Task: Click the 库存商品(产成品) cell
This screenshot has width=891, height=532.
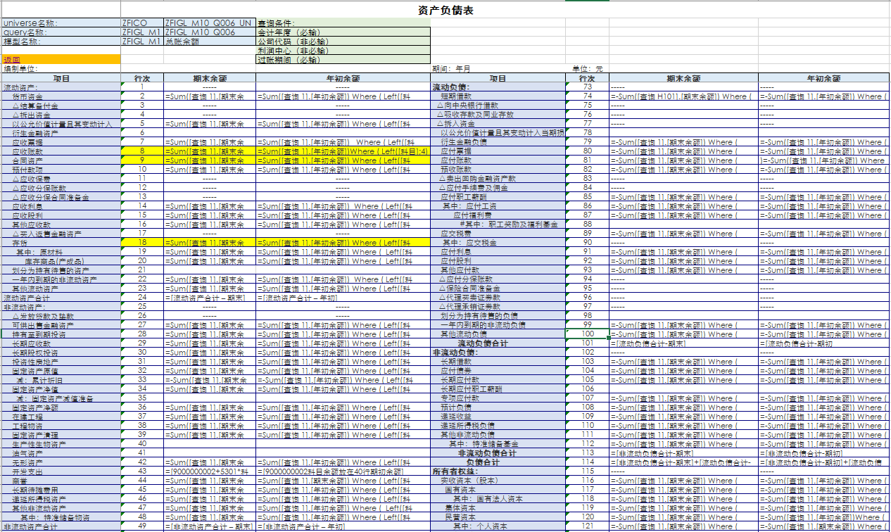Action: coord(61,261)
